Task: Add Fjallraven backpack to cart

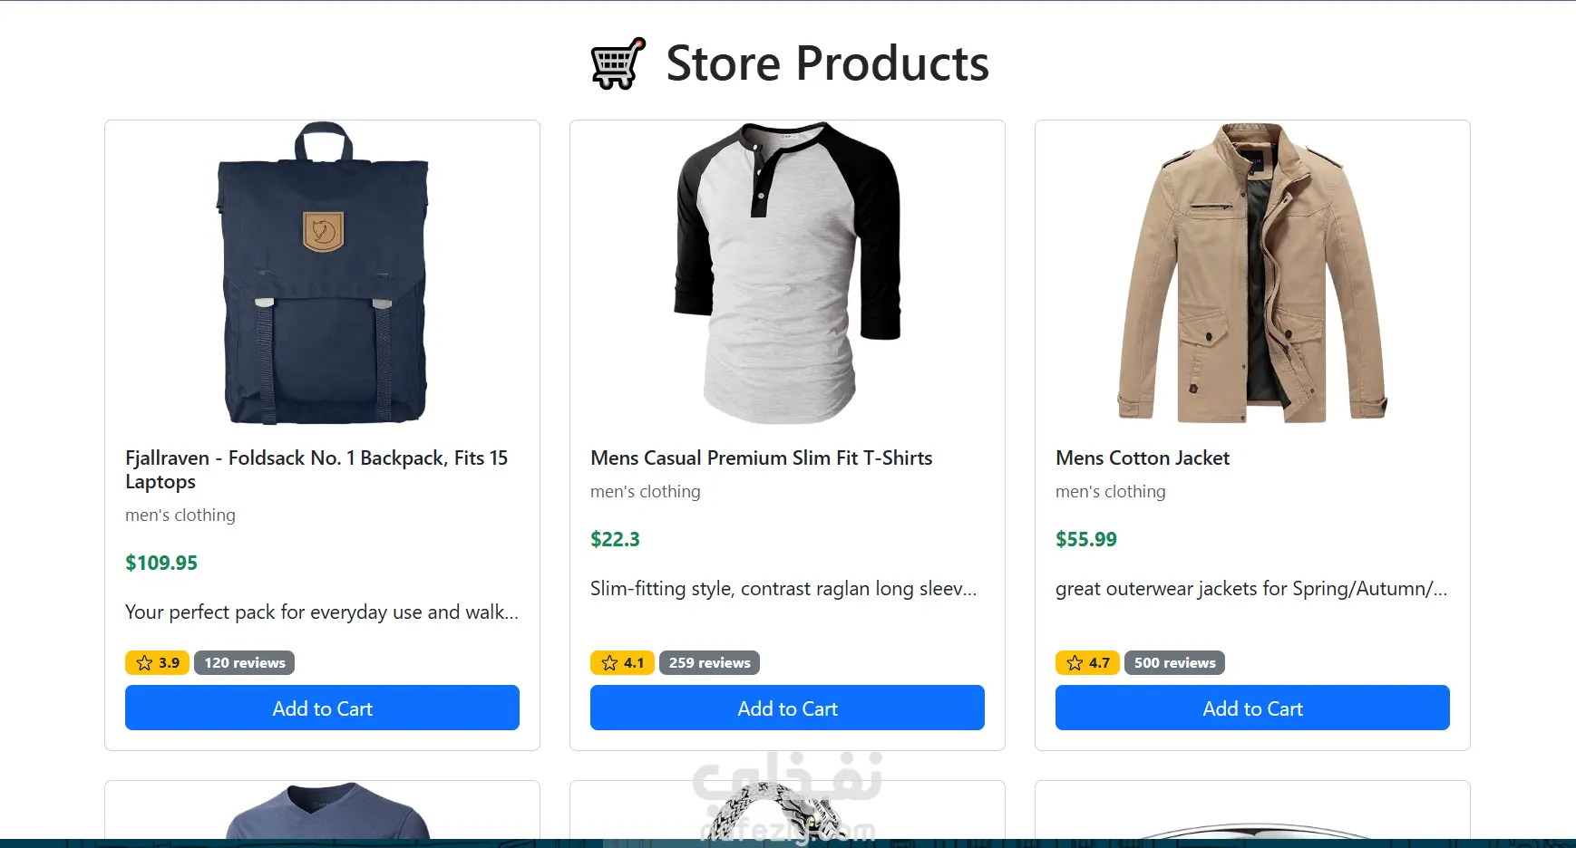Action: [x=322, y=708]
